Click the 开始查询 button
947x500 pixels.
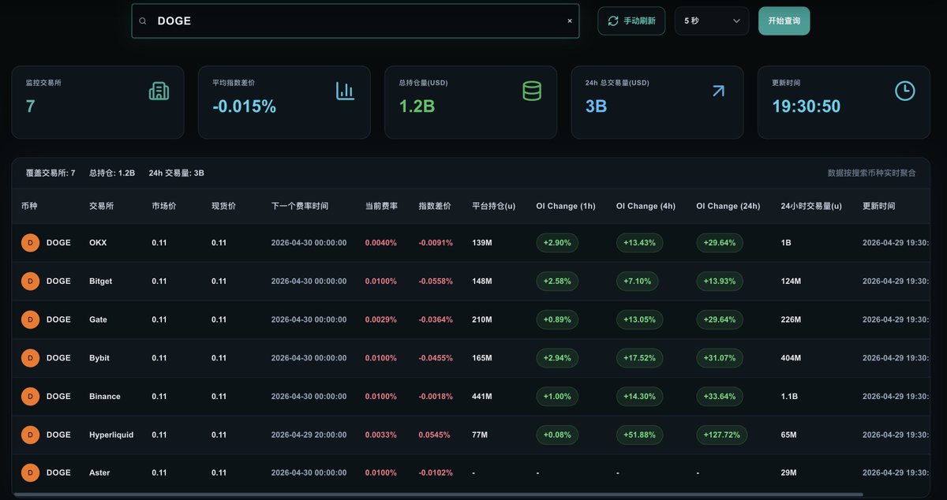pyautogui.click(x=784, y=21)
